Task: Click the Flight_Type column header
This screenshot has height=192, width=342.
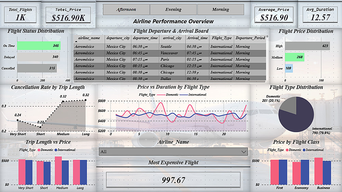Action: coord(221,38)
